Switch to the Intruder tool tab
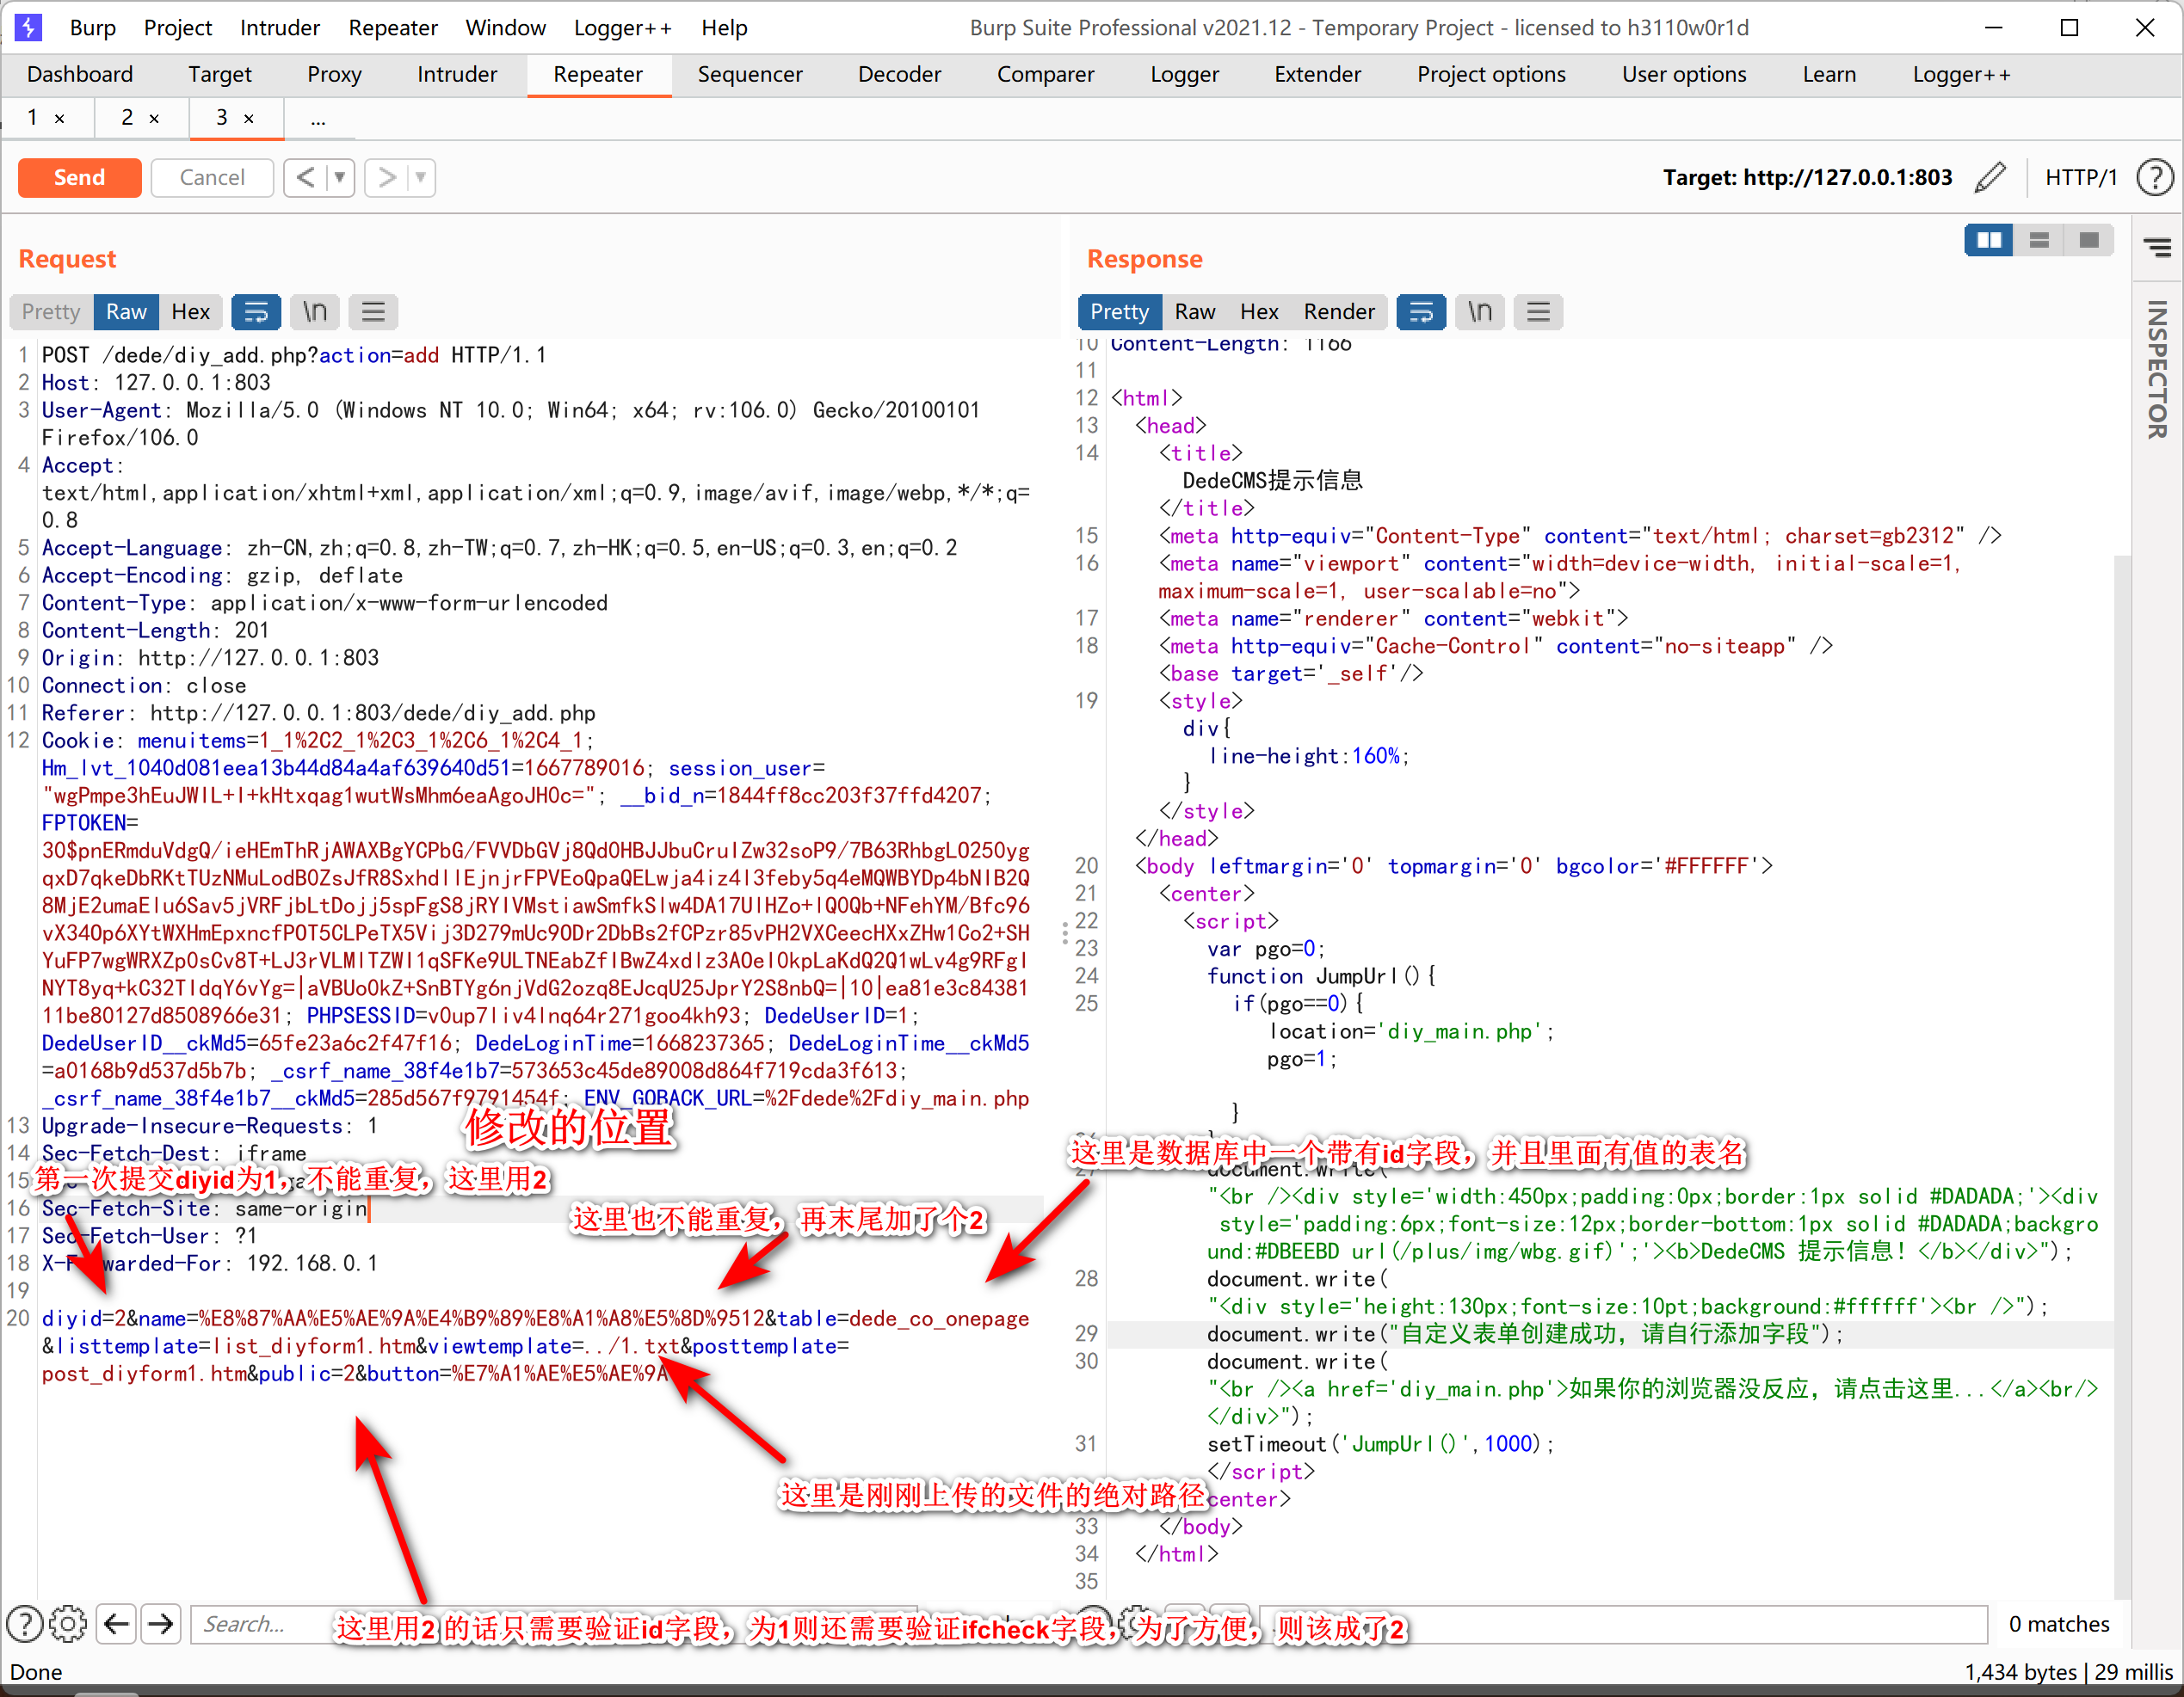The image size is (2184, 1697). point(457,74)
